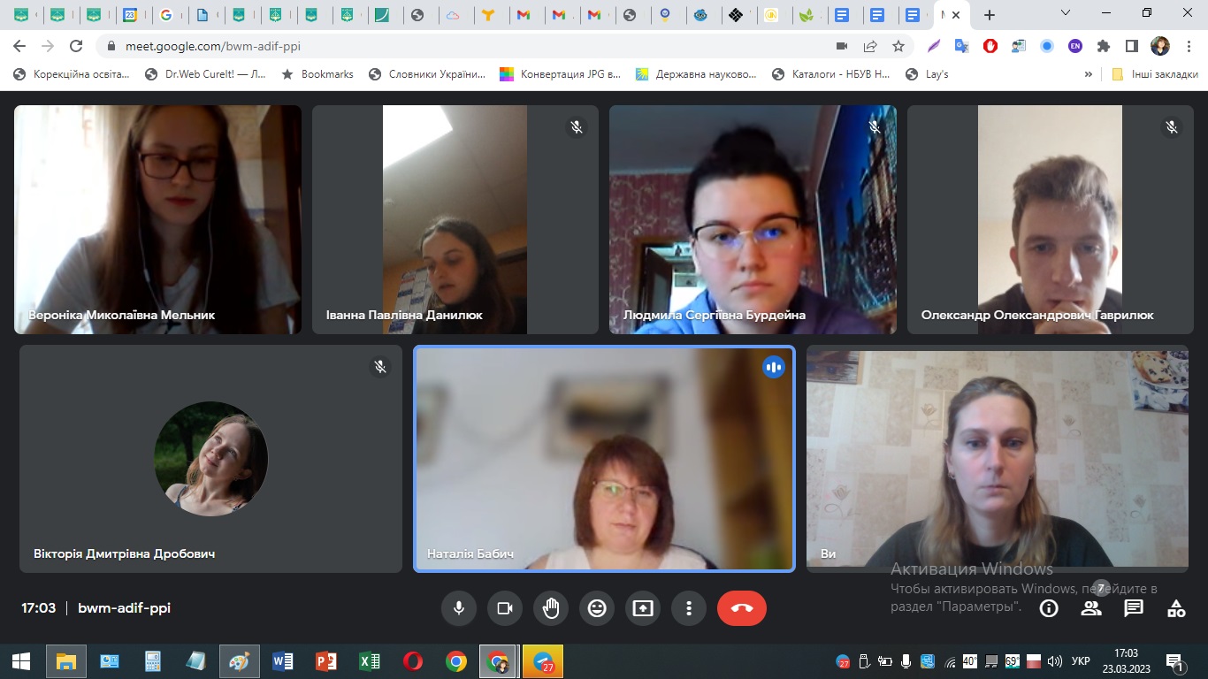1208x679 pixels.
Task: Raise hand in the meeting
Action: click(x=551, y=608)
